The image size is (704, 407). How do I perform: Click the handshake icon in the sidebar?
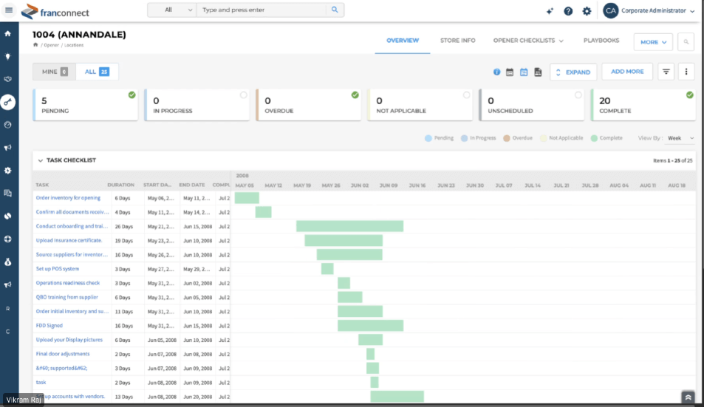pos(8,79)
